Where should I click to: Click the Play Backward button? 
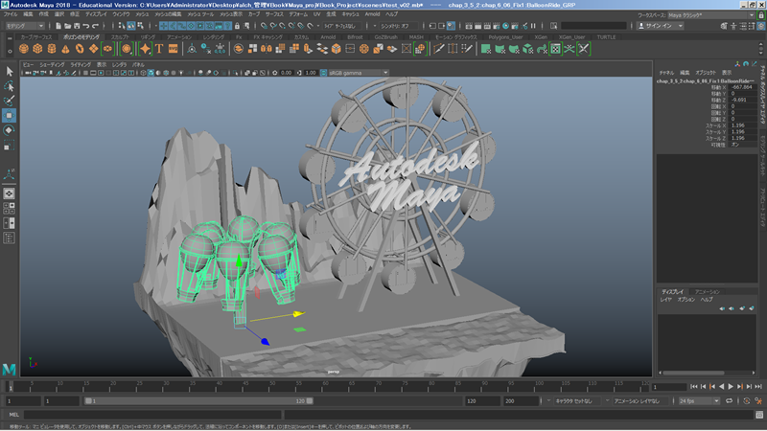722,387
